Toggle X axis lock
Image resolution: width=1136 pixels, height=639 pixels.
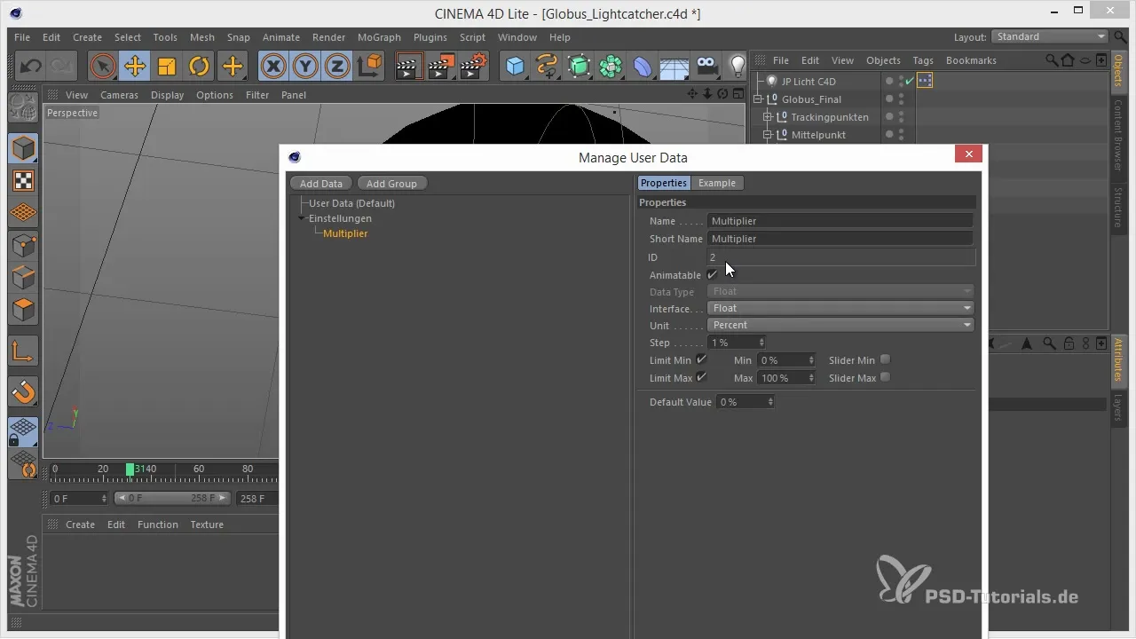[x=274, y=66]
